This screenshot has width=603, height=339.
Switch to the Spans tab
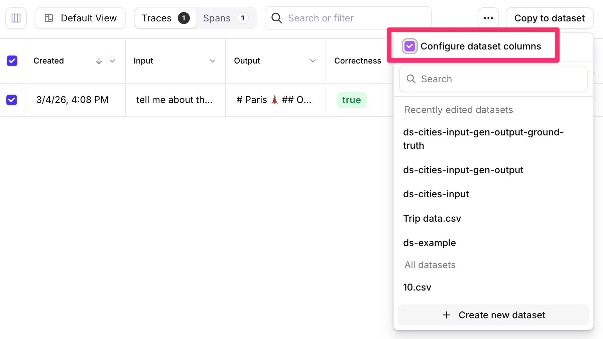(x=217, y=18)
